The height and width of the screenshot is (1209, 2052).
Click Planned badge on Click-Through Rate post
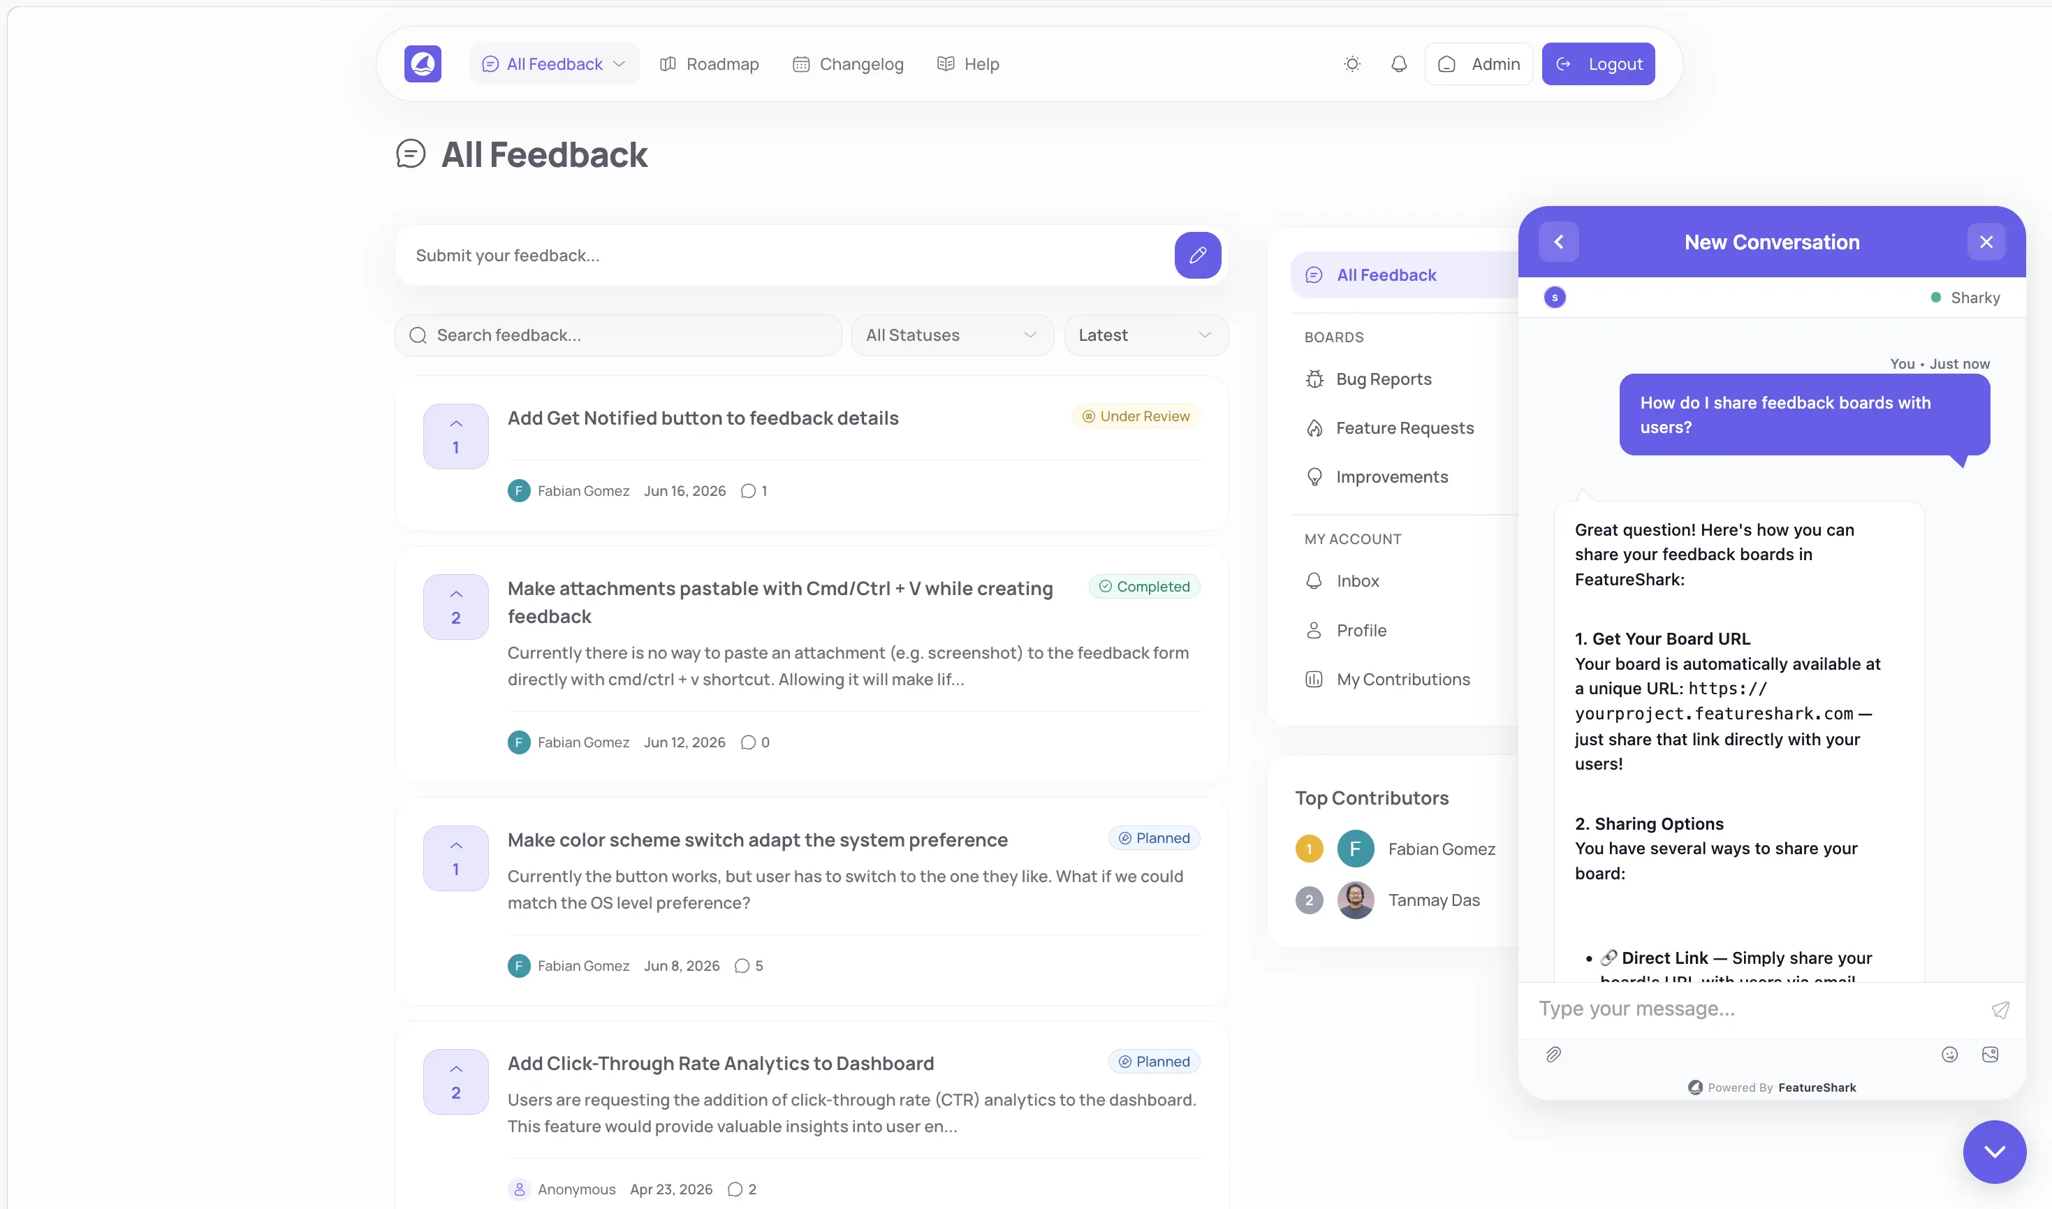(1155, 1061)
